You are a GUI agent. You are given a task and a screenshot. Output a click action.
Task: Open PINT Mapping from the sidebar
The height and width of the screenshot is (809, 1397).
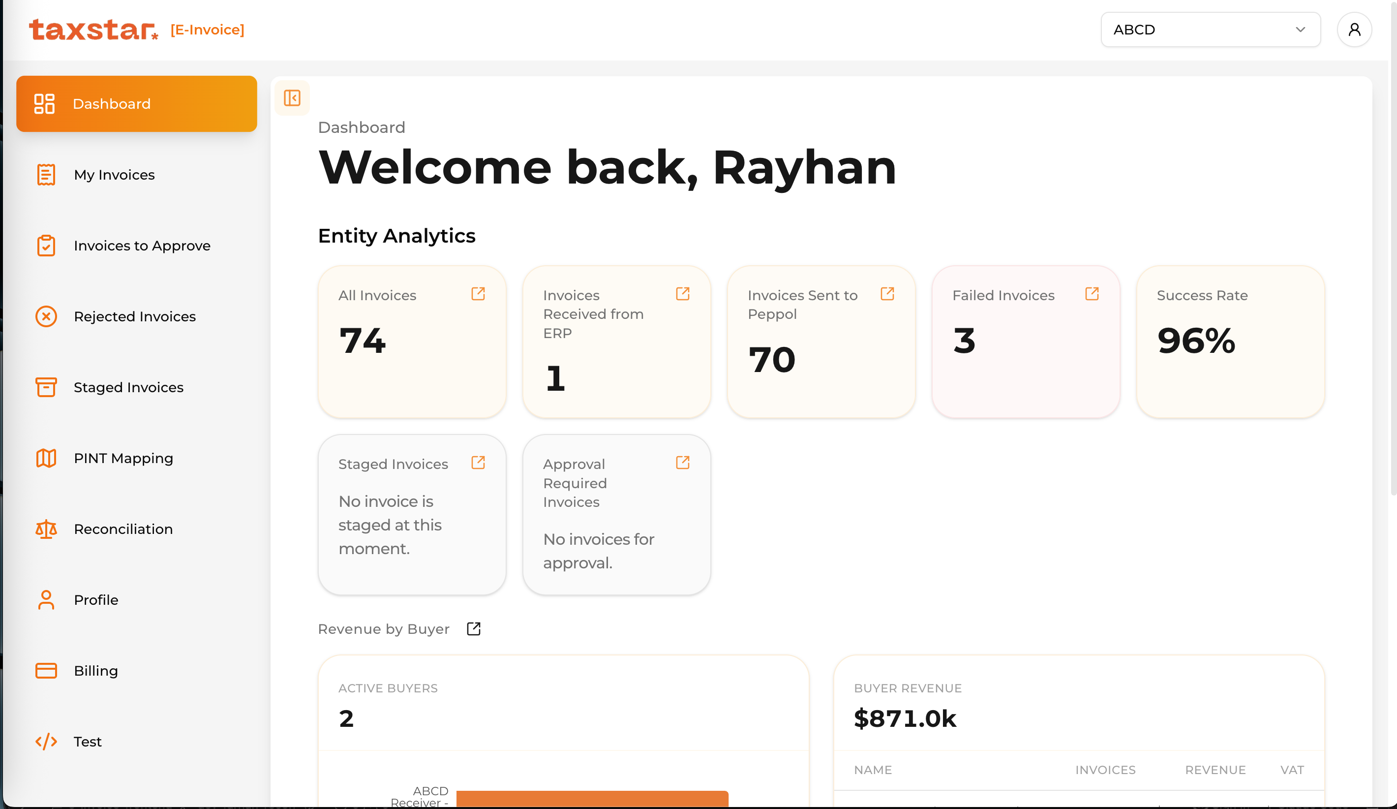point(136,458)
